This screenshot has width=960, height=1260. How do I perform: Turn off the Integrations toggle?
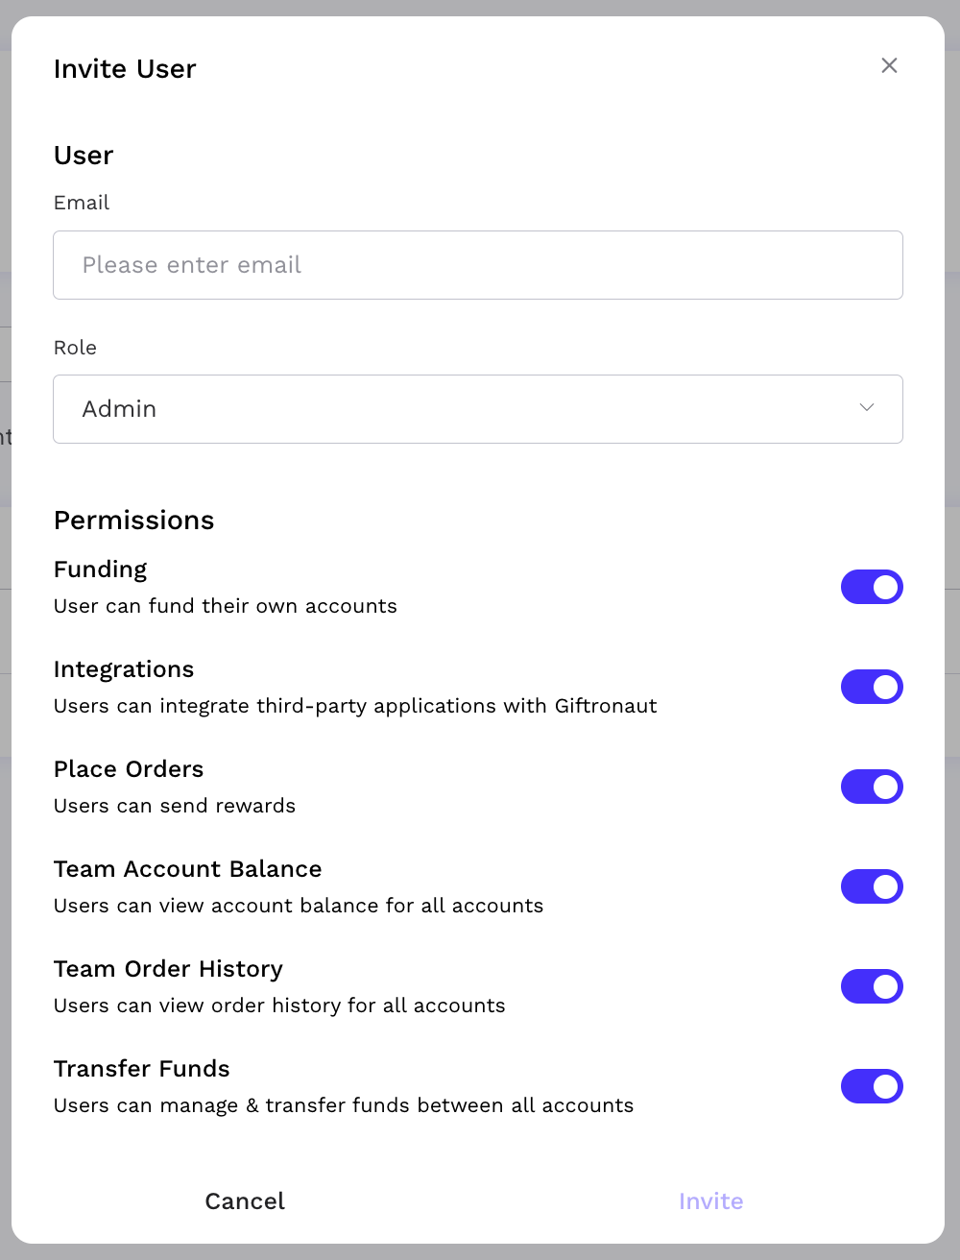[872, 687]
